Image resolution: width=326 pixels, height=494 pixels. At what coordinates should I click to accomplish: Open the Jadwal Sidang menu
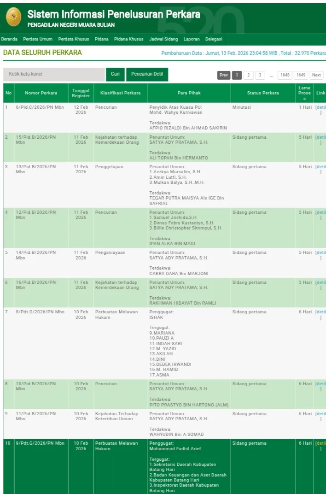[x=163, y=39]
